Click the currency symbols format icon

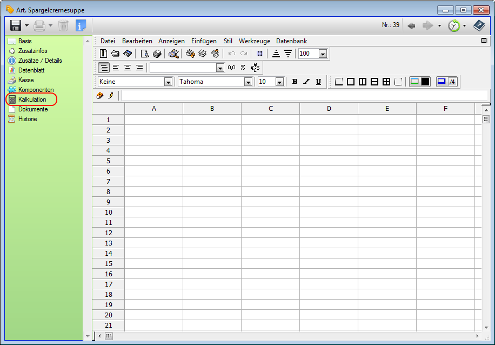click(255, 68)
